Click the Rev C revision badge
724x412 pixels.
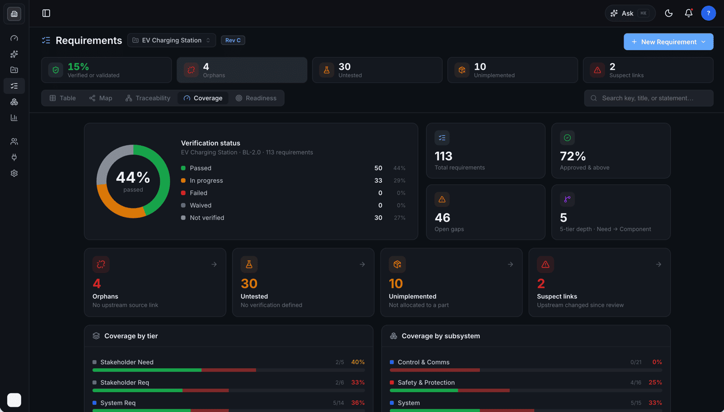coord(233,40)
